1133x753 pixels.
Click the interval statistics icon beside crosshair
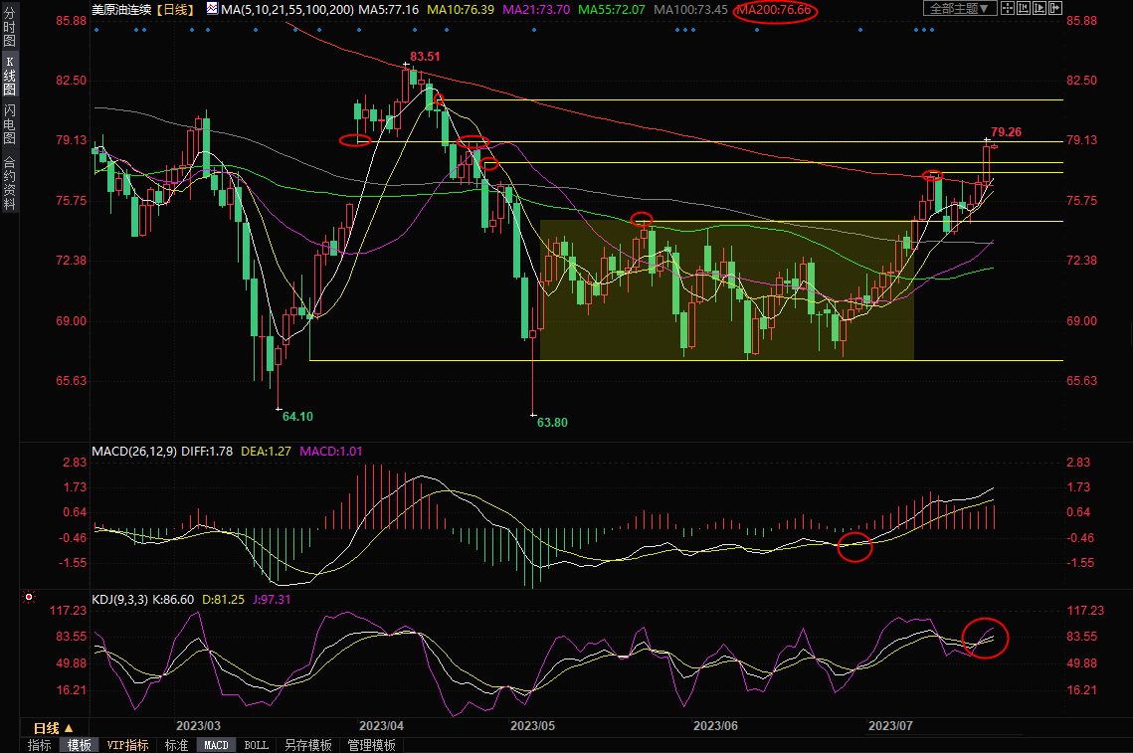(x=1024, y=9)
